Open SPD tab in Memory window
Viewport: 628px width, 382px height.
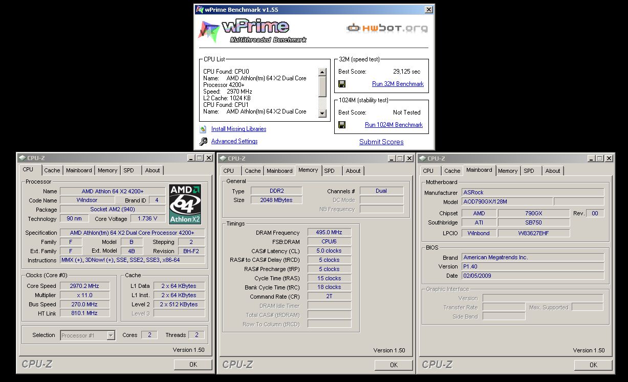(329, 171)
